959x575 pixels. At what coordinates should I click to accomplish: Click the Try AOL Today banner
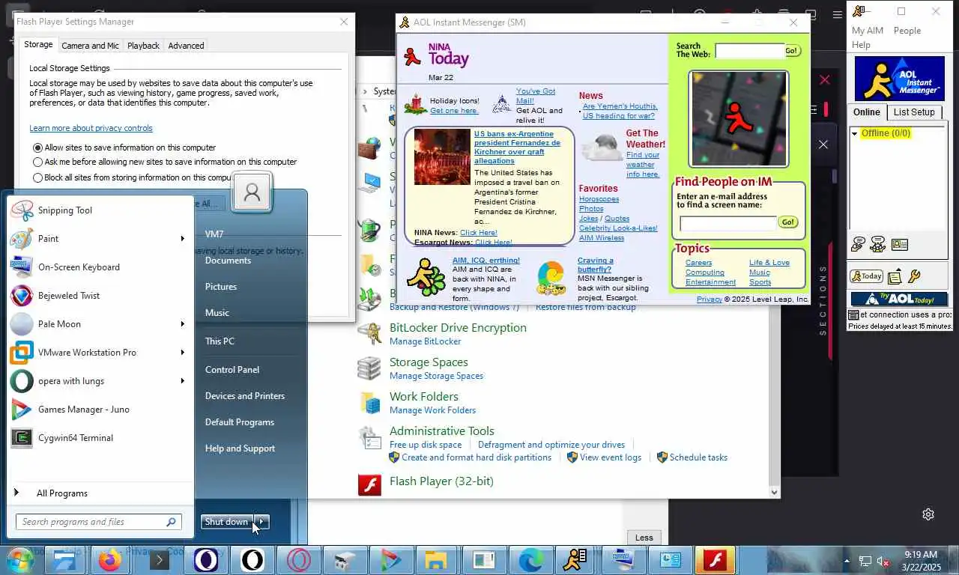898,299
